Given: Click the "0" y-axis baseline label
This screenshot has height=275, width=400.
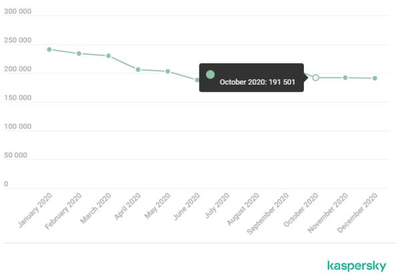Looking at the screenshot, I should pyautogui.click(x=7, y=184).
